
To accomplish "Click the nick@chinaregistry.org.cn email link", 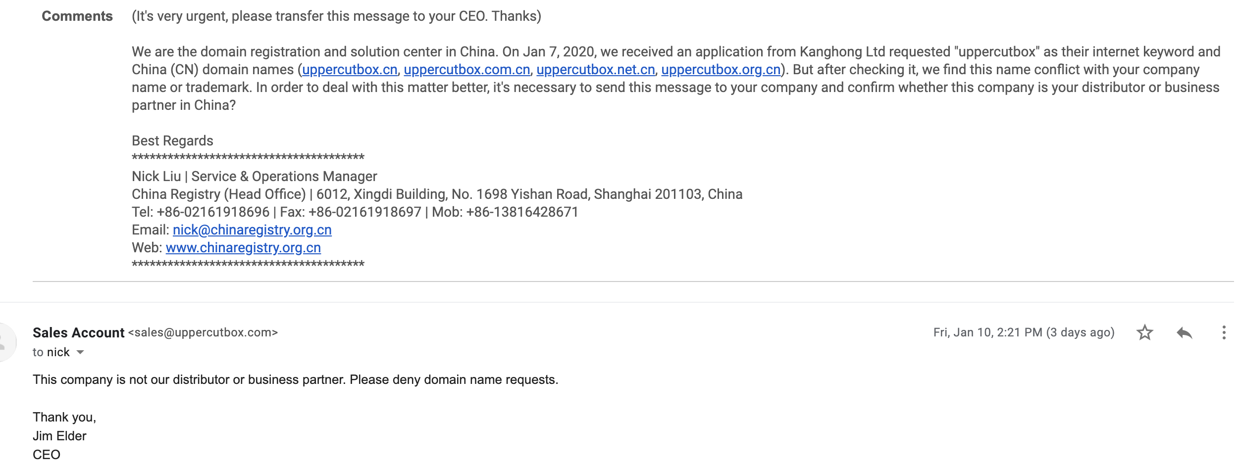I will click(252, 230).
